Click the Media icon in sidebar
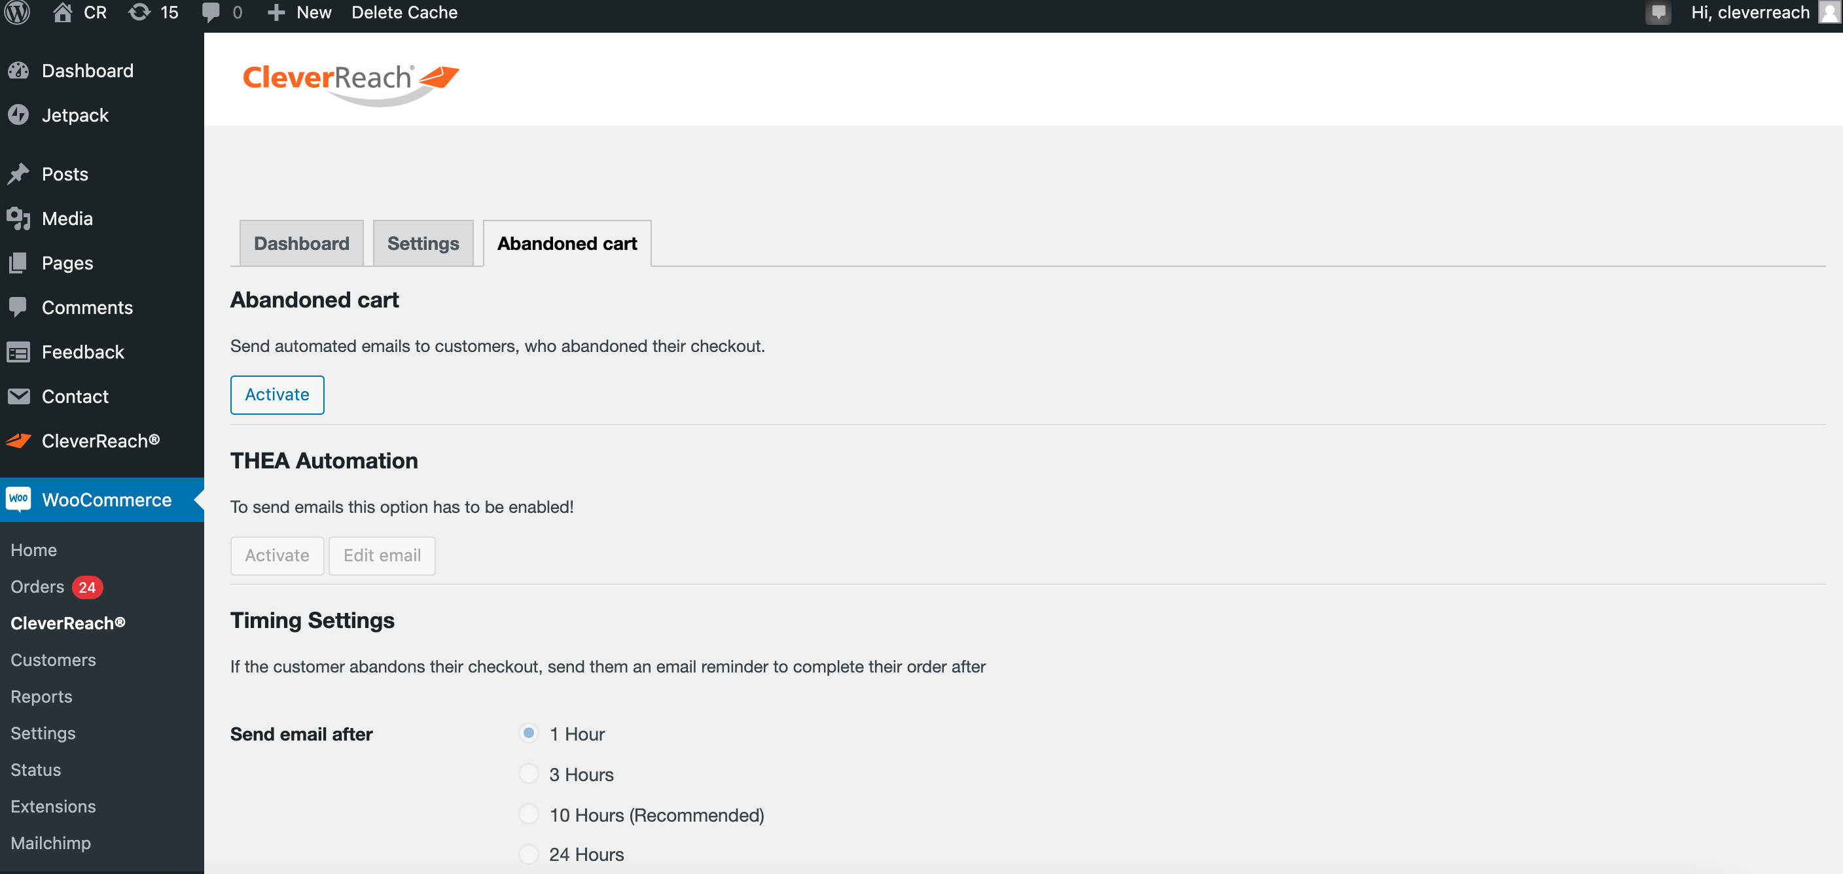The image size is (1843, 874). pyautogui.click(x=18, y=218)
